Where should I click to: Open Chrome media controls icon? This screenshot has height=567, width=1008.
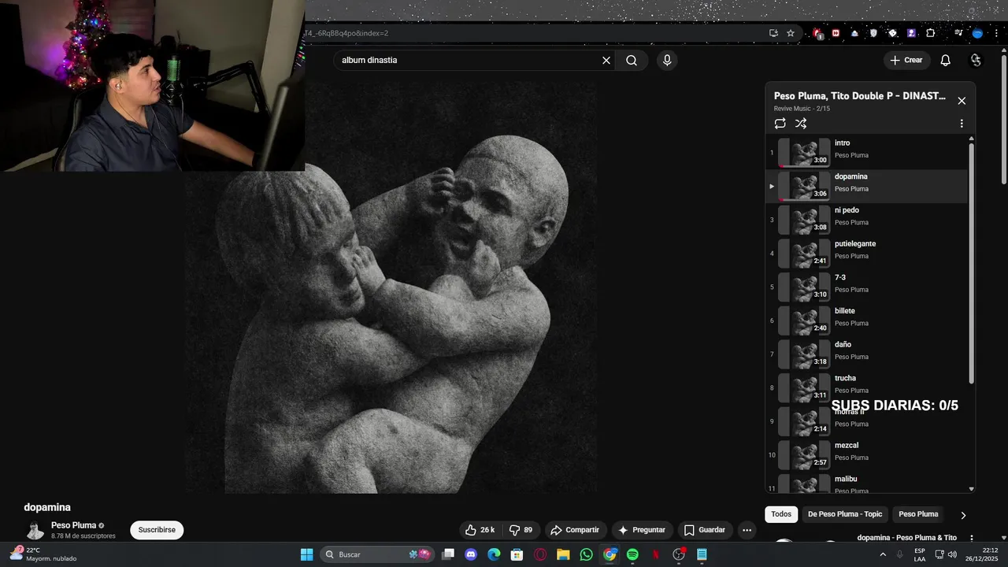click(x=958, y=33)
